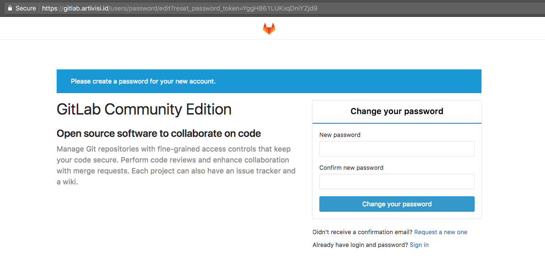The height and width of the screenshot is (267, 545).
Task: Select the Change your password tab header
Action: (x=397, y=111)
